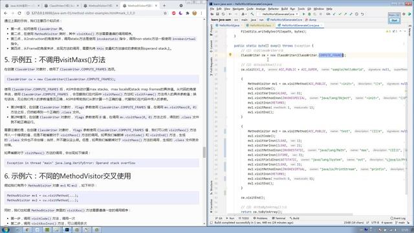414x233 pixels.
Task: Open the Event Log panel
Action: 398,218
